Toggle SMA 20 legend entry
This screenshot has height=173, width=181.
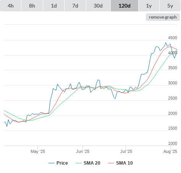[88, 163]
